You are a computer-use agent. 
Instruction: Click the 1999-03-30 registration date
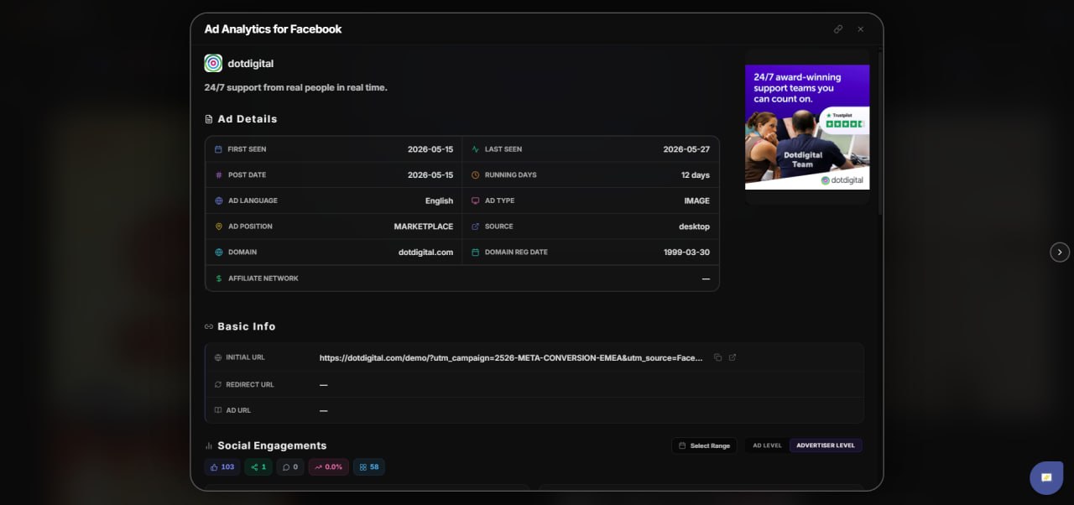686,252
